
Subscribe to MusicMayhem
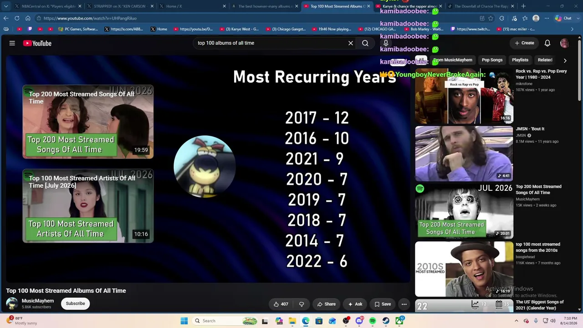click(x=76, y=303)
